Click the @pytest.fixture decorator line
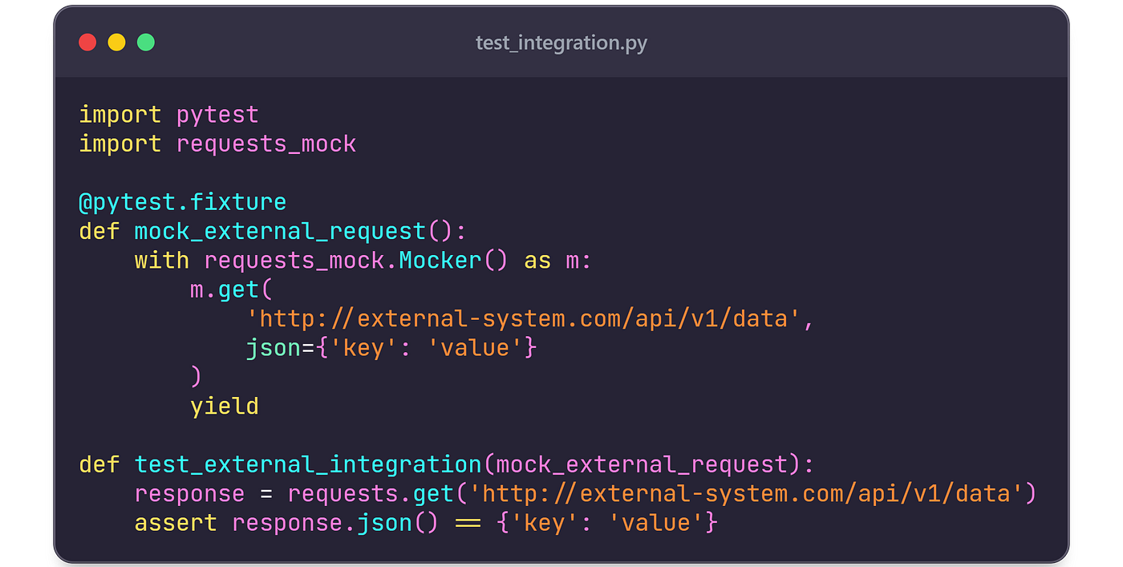This screenshot has height=567, width=1123. click(x=182, y=201)
